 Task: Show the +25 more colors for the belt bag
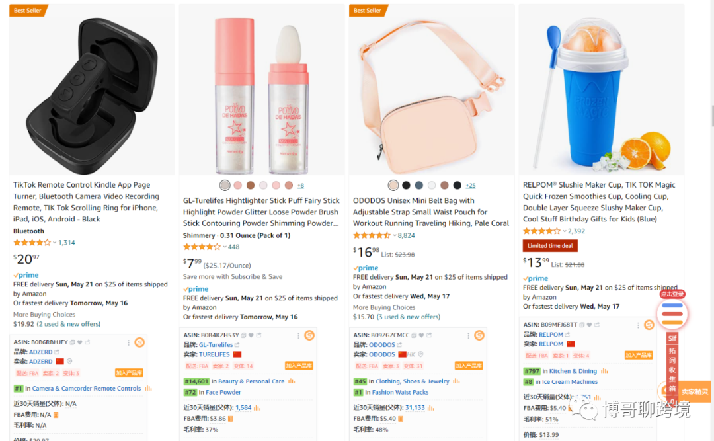471,185
